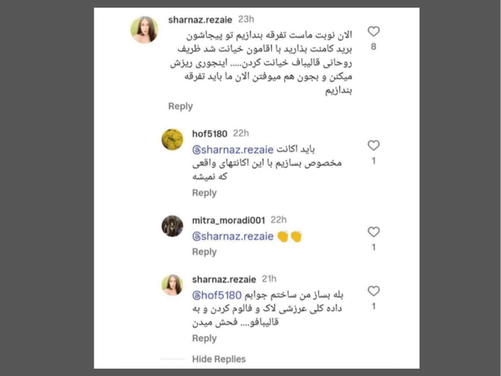Like sharnaz.rezaie's 21h reply via heart
The image size is (501, 376).
click(x=373, y=291)
